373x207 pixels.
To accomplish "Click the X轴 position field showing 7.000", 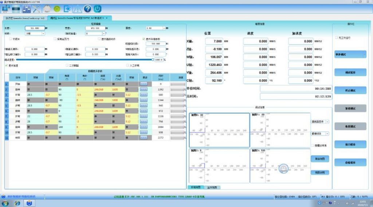I will click(214, 41).
